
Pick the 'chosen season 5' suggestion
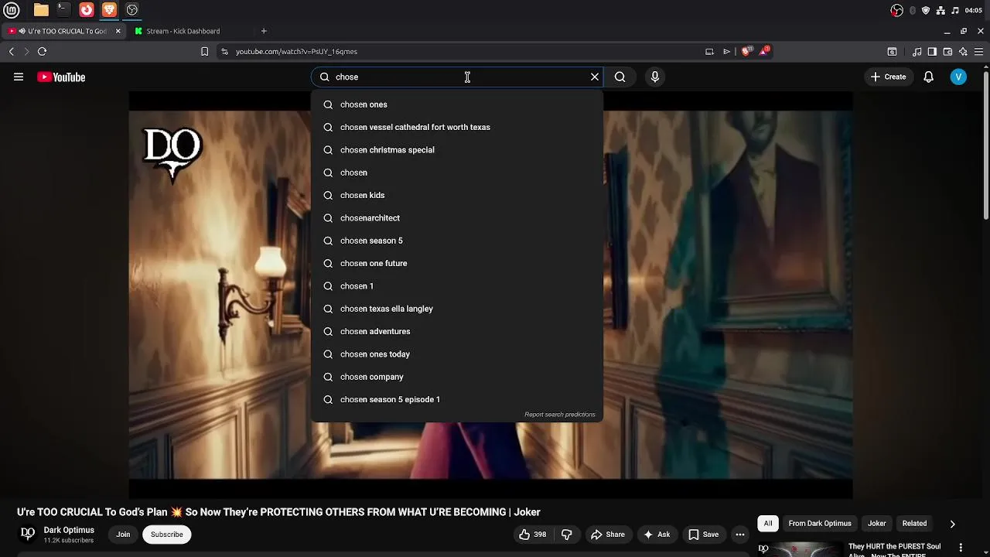click(457, 241)
